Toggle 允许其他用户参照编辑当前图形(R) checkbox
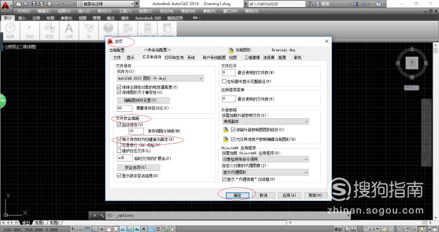439x232 pixels. 233,139
